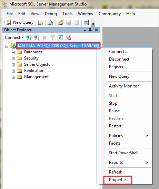Close the Object Explorer panel
This screenshot has width=159, height=189.
click(96, 30)
